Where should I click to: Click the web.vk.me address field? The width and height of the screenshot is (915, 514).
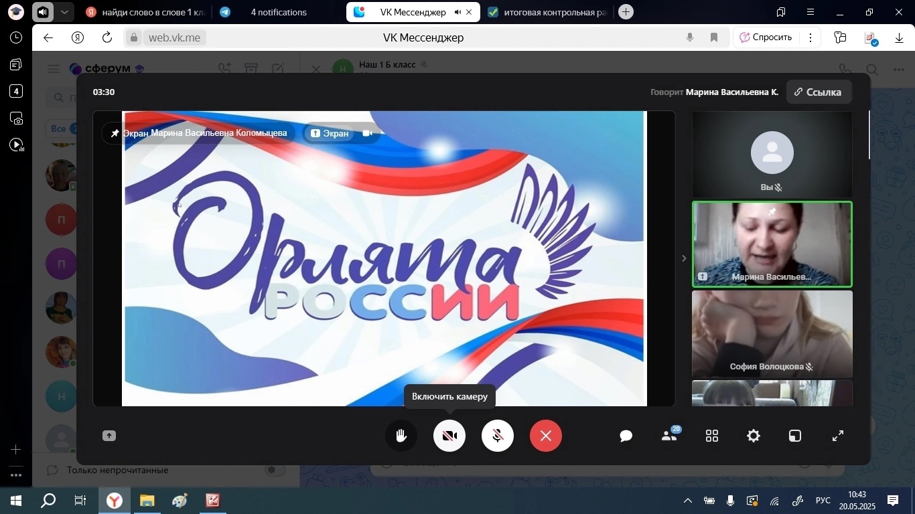[174, 37]
